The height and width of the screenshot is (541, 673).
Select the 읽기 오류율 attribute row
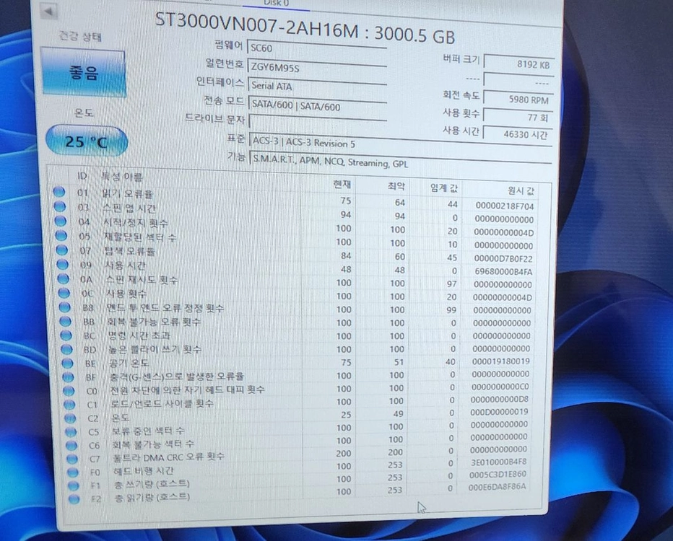click(x=295, y=199)
